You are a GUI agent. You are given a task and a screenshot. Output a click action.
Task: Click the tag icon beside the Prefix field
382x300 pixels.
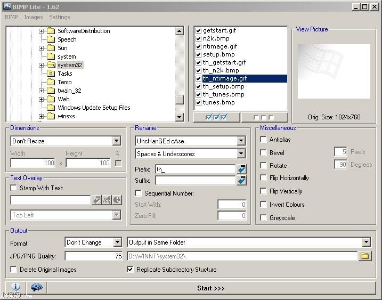[242, 169]
